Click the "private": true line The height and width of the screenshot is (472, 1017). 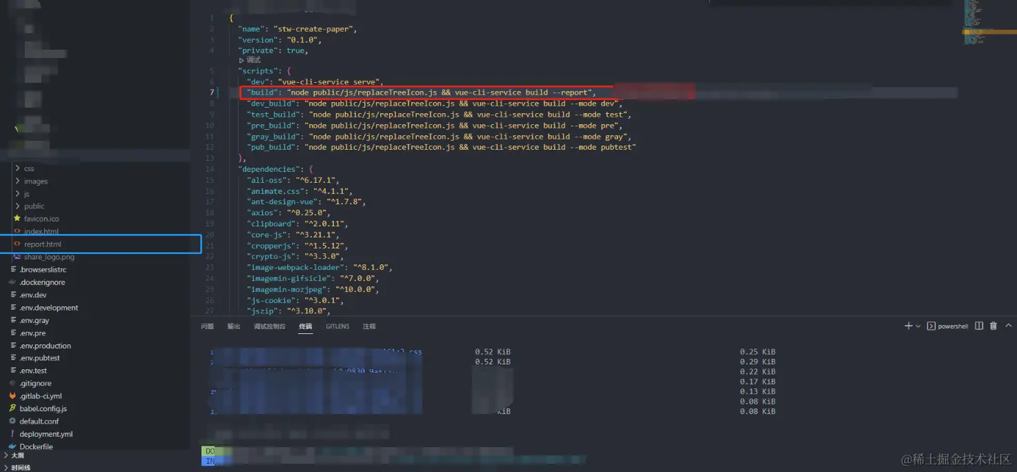pyautogui.click(x=273, y=50)
